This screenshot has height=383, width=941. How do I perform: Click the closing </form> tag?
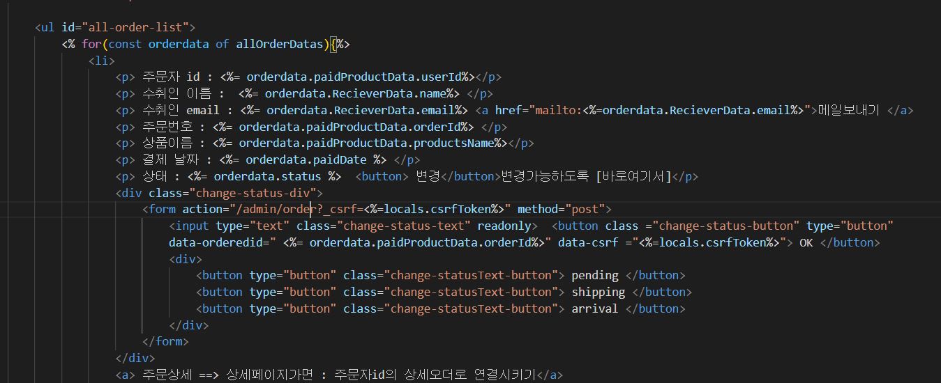[x=165, y=341]
